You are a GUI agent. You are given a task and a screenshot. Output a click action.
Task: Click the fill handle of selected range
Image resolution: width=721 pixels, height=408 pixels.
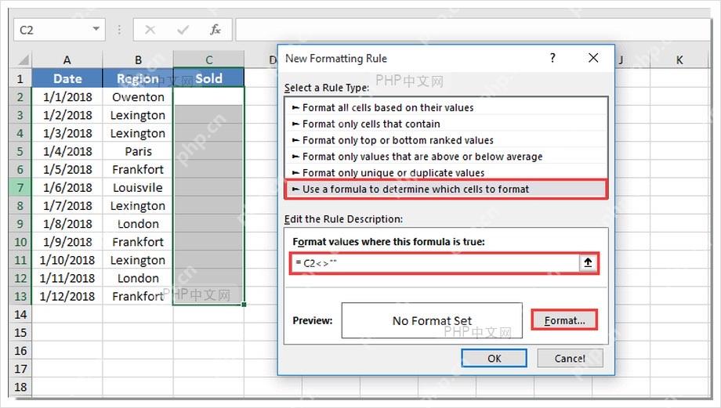tap(244, 304)
